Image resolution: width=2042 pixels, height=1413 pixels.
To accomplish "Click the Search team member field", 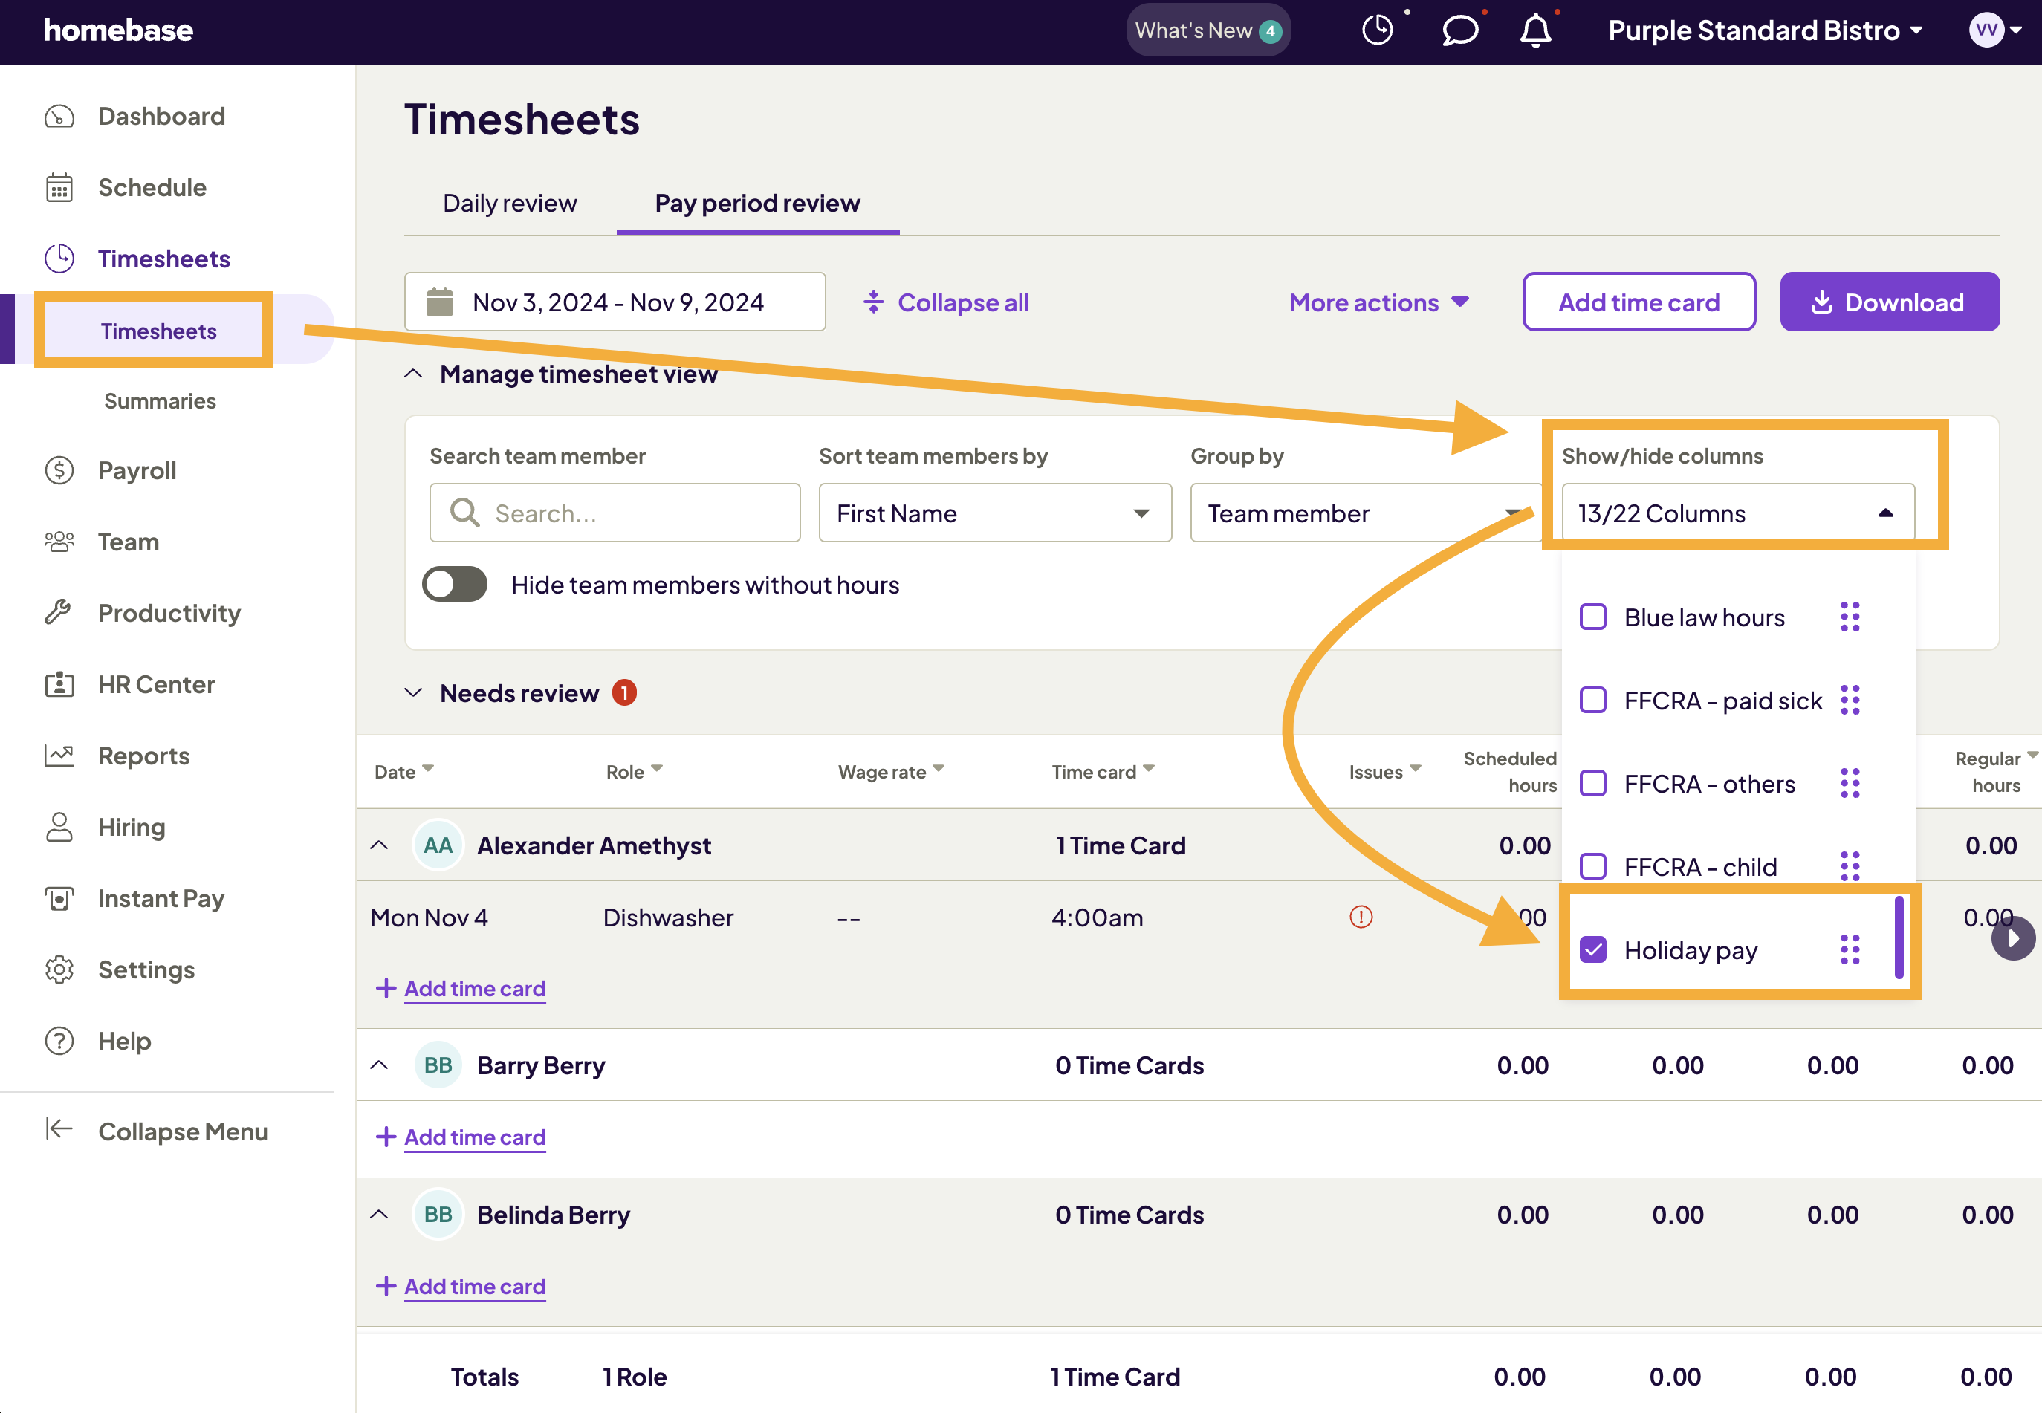I will (x=615, y=513).
